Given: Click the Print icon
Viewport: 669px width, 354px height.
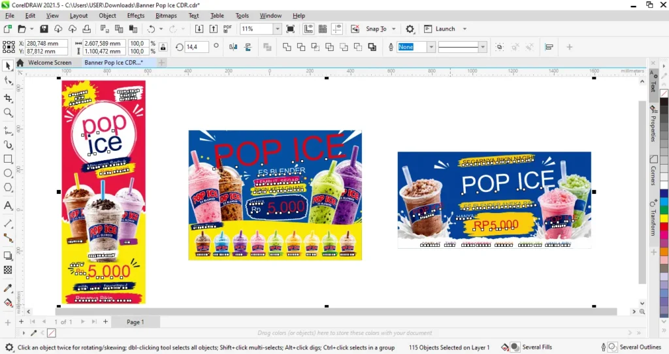Looking at the screenshot, I should pyautogui.click(x=87, y=29).
